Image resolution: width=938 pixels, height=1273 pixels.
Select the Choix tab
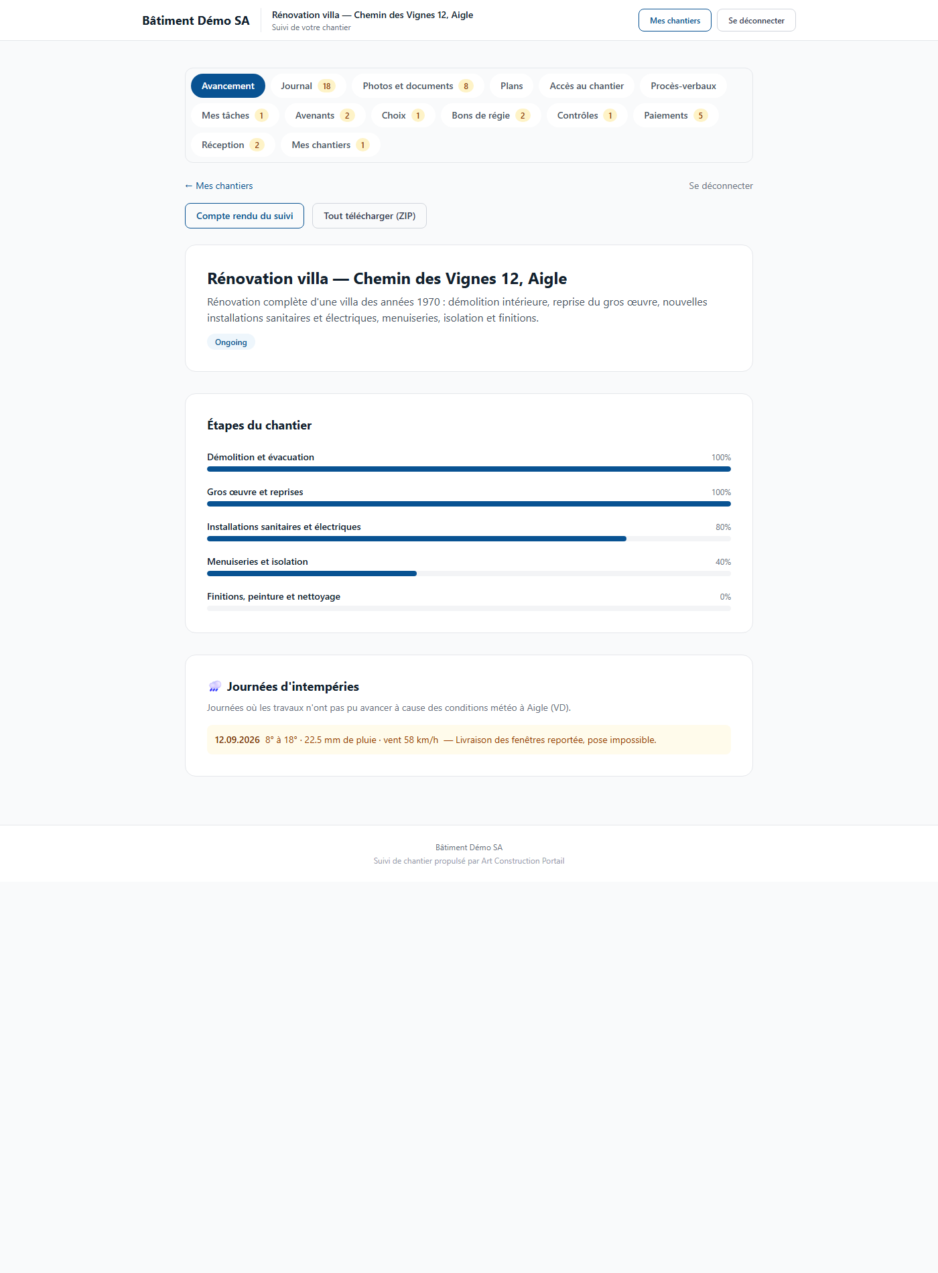403,115
